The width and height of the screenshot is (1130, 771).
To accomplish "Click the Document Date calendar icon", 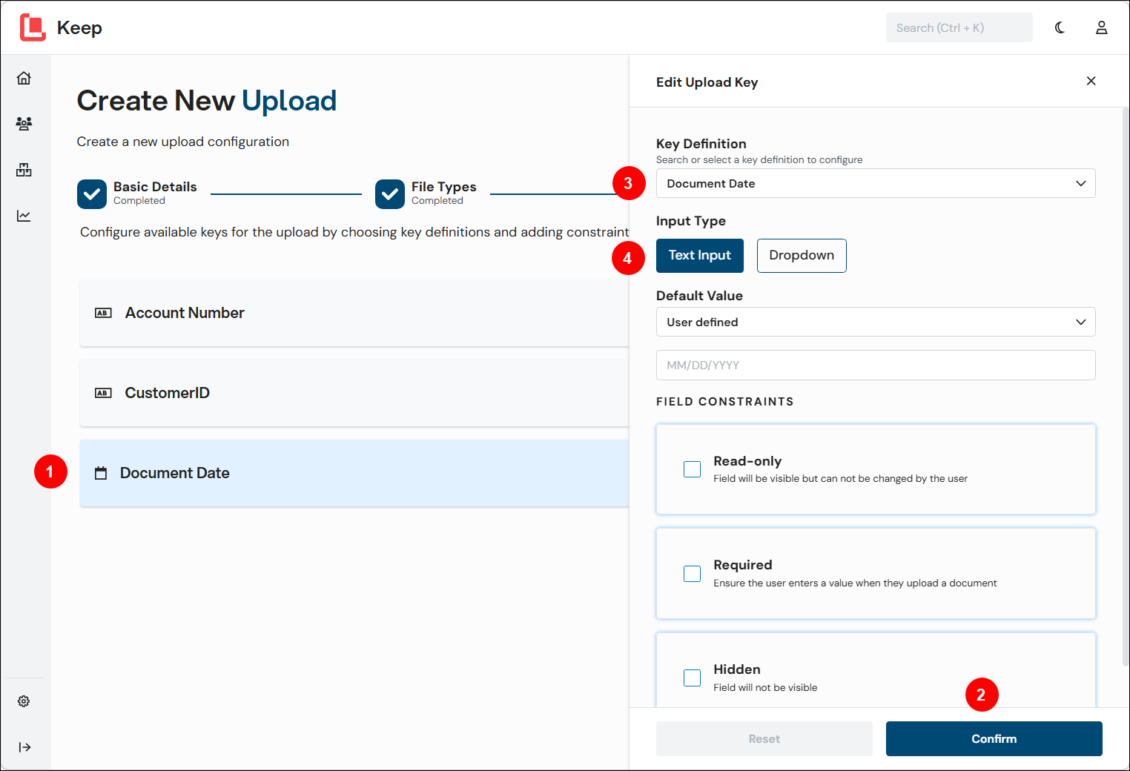I will [101, 473].
